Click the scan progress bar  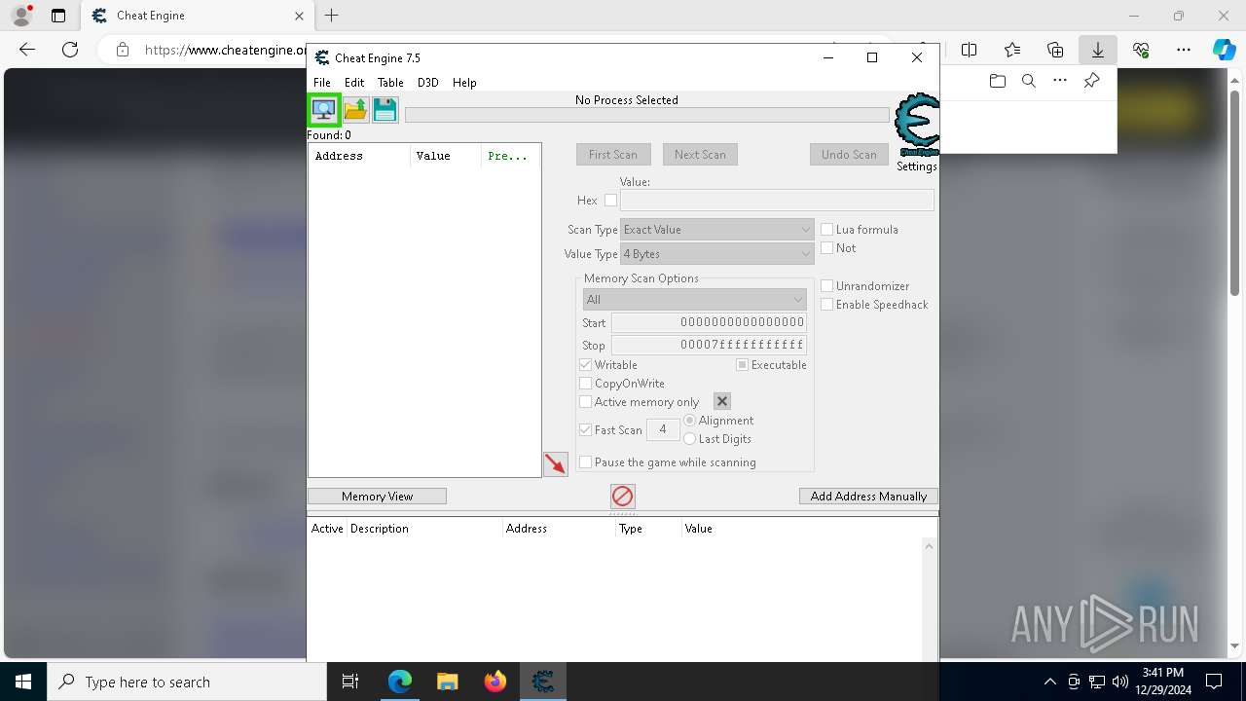tap(647, 115)
